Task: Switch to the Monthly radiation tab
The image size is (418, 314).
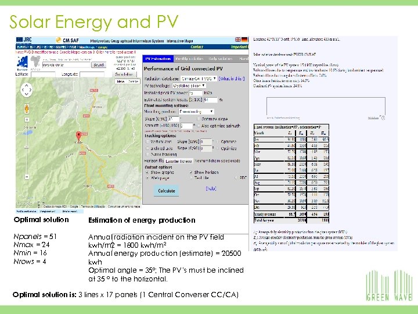Action: pyautogui.click(x=189, y=59)
